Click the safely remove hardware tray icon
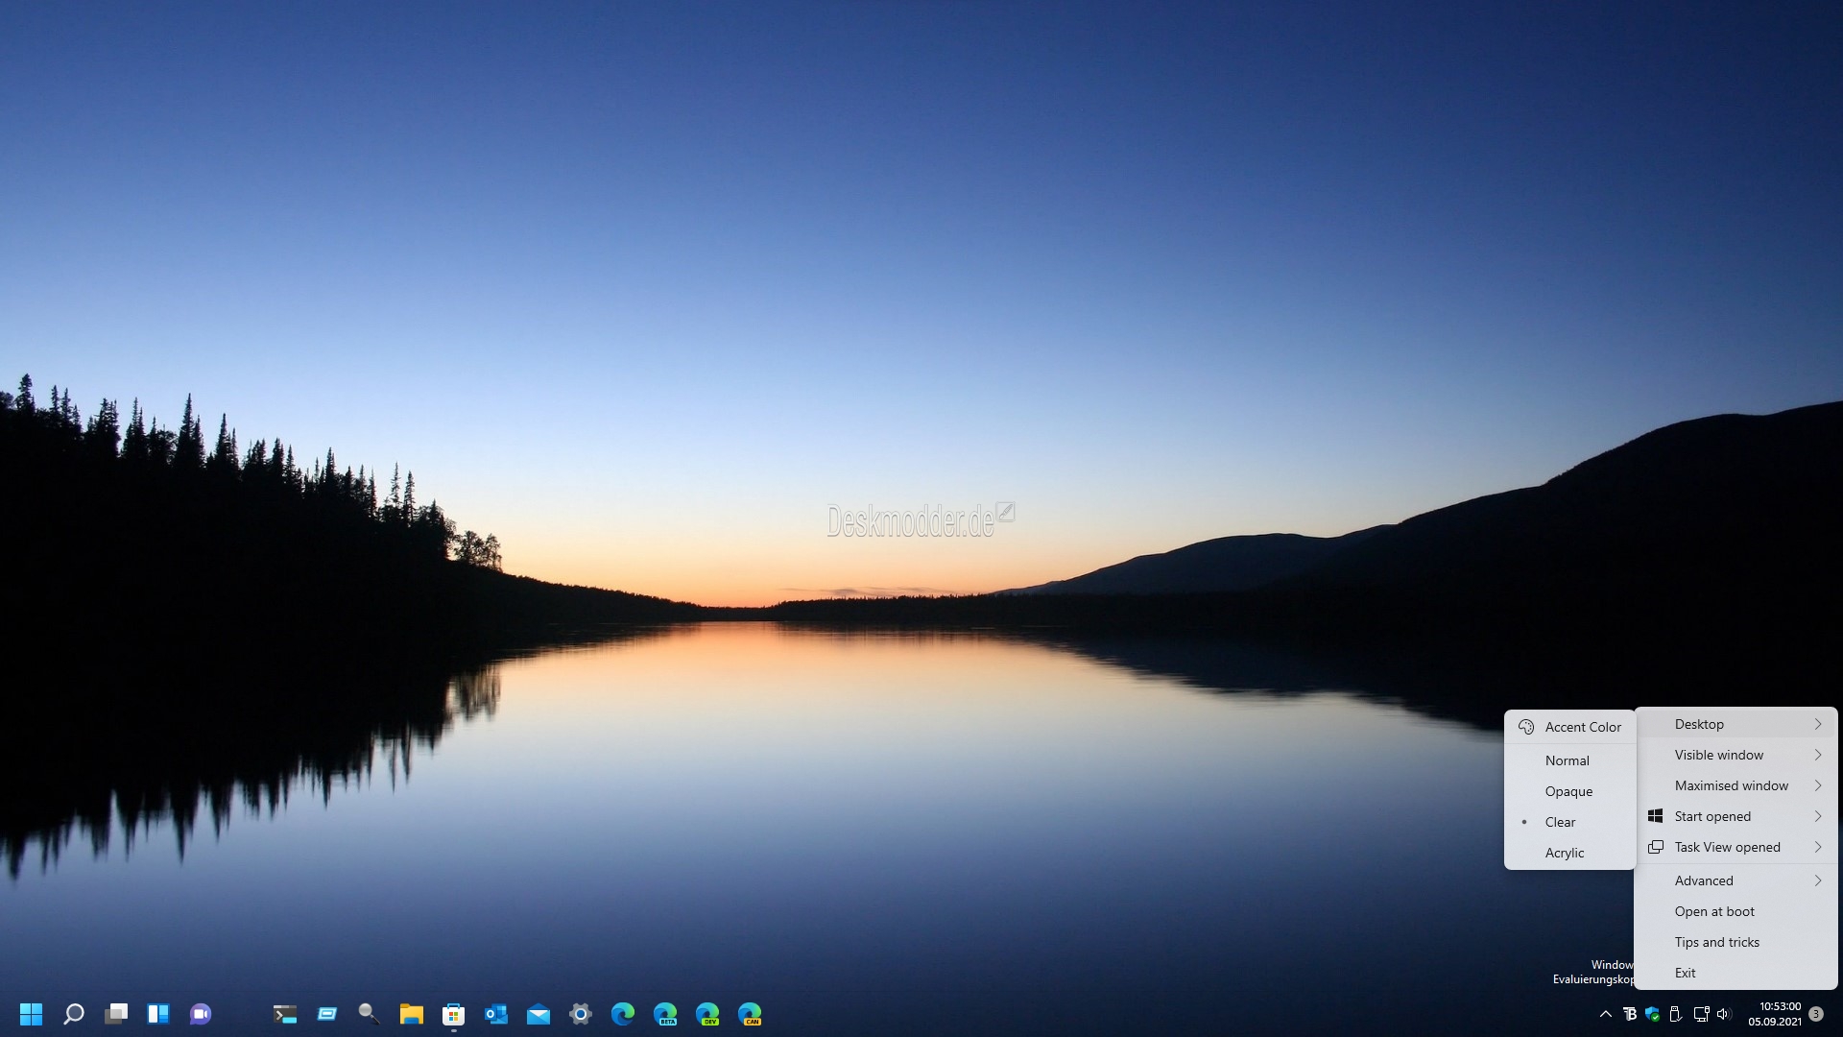 [1676, 1014]
